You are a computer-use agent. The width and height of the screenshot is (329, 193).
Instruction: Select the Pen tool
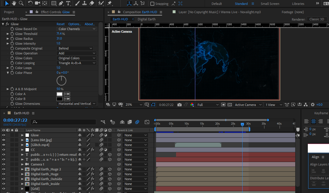[x=61, y=3]
